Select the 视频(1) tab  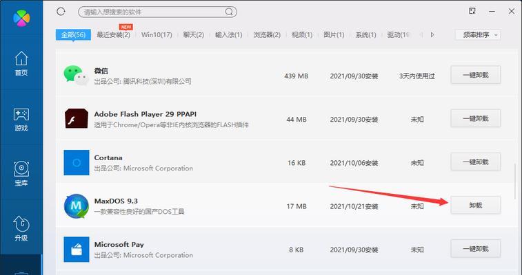click(x=302, y=34)
